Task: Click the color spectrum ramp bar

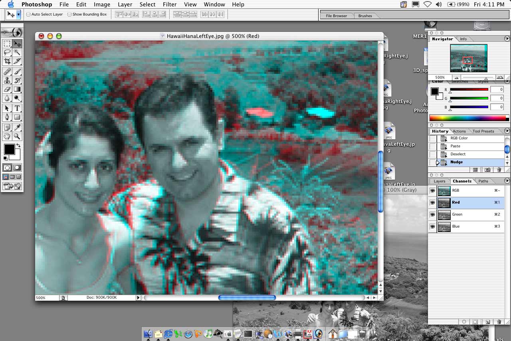Action: click(467, 118)
